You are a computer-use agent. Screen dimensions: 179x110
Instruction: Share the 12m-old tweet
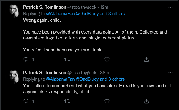[x=146, y=59]
